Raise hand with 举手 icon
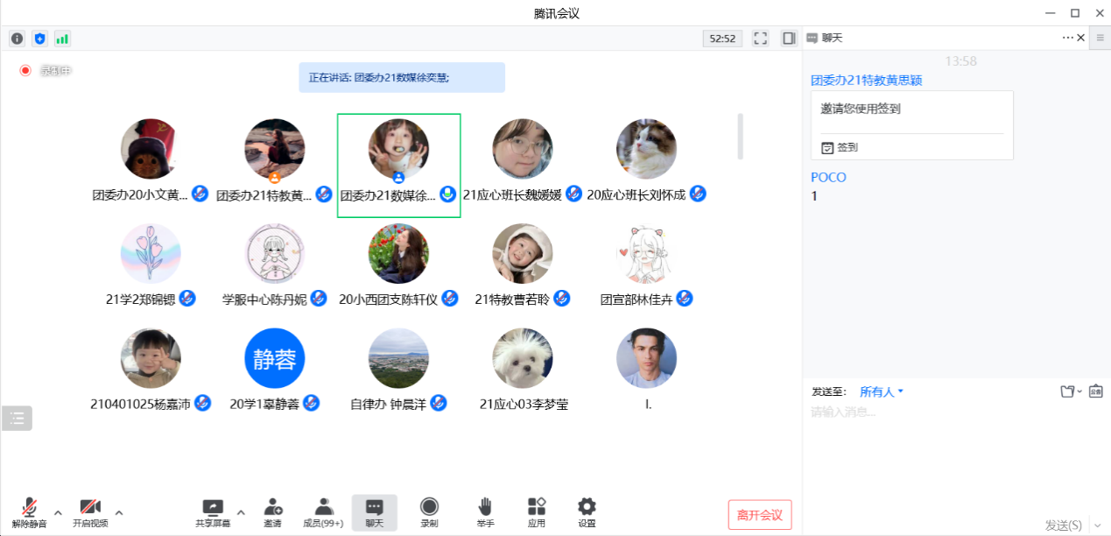This screenshot has width=1111, height=536. tap(485, 512)
